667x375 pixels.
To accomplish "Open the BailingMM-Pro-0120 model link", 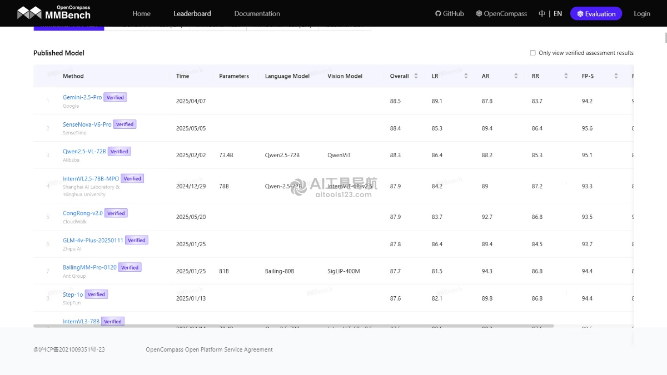I will 89,267.
